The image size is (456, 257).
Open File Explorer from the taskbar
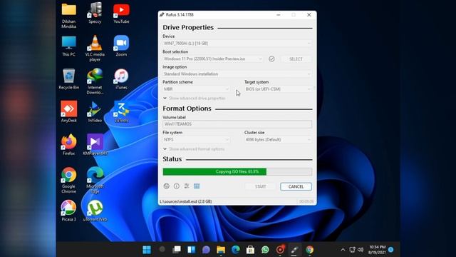221,250
